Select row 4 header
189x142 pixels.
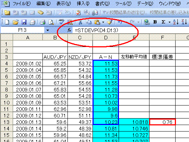[7, 64]
